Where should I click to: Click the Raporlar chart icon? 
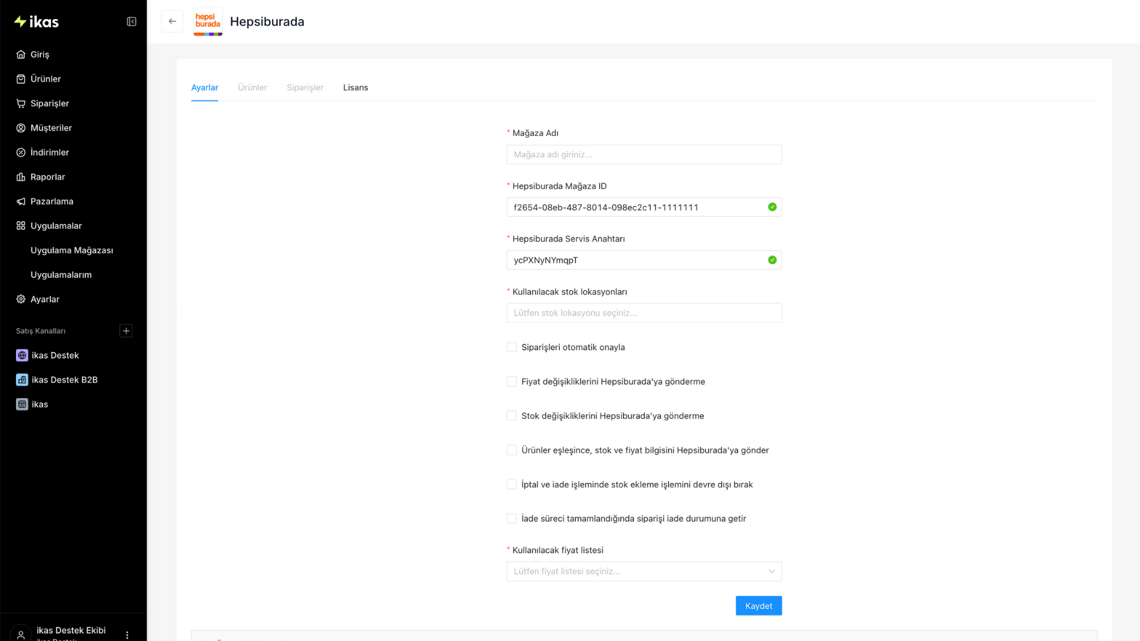click(21, 177)
